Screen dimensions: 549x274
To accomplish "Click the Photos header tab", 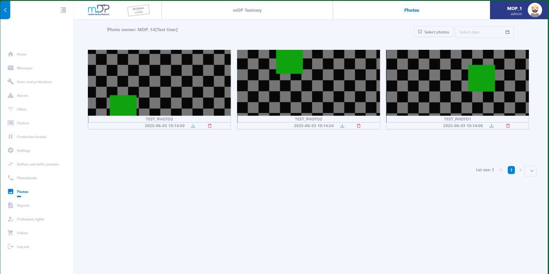I will (x=411, y=10).
